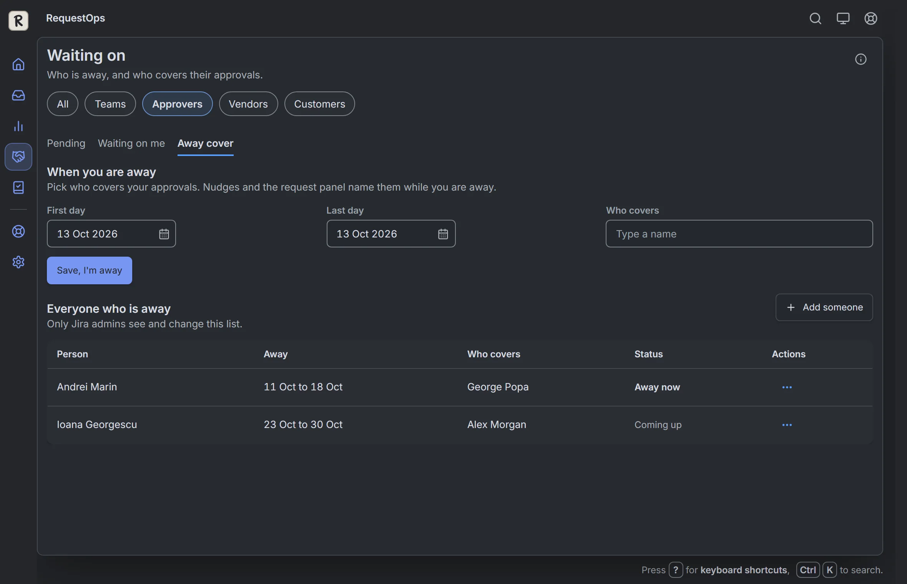Viewport: 907px width, 584px height.
Task: Select the Vendors filter chip
Action: coord(248,104)
